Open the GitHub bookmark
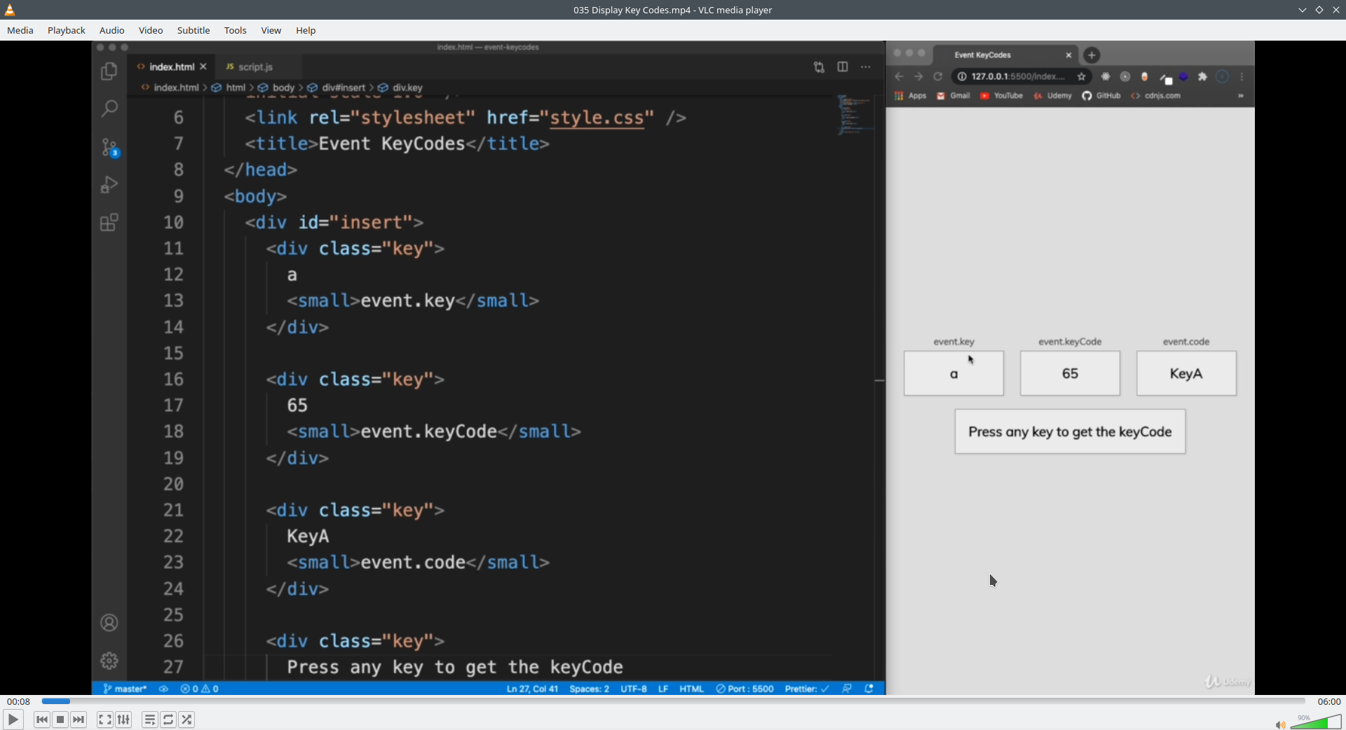This screenshot has width=1346, height=730. point(1102,96)
